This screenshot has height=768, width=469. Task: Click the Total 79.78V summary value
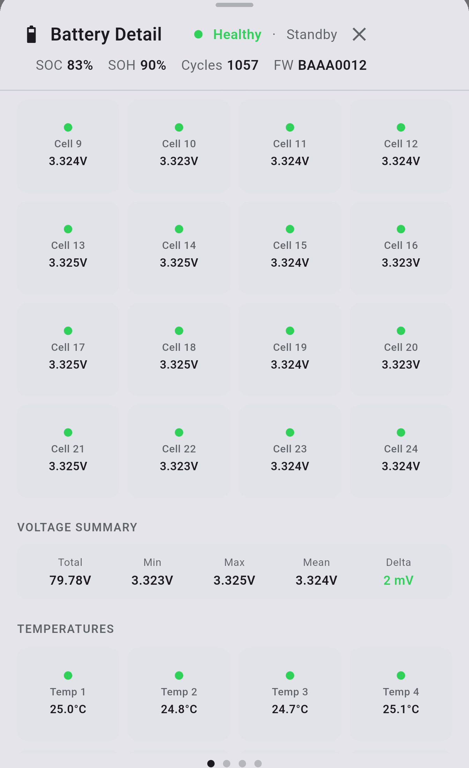[70, 580]
